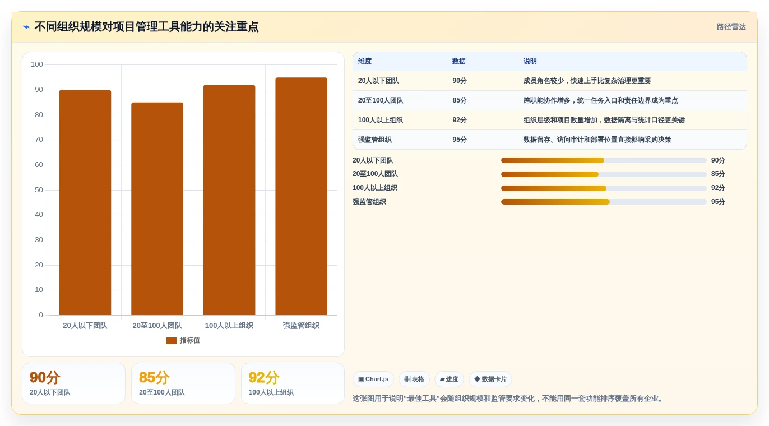Click the footer note about 最佳工具
This screenshot has height=426, width=769.
pos(509,399)
